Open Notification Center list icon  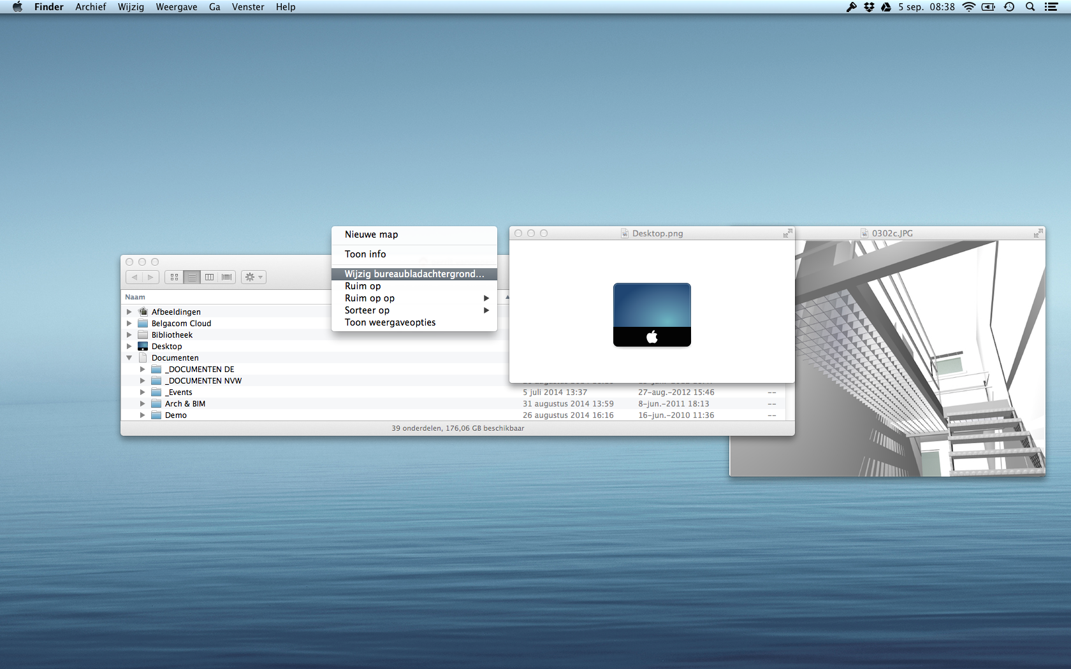coord(1051,7)
